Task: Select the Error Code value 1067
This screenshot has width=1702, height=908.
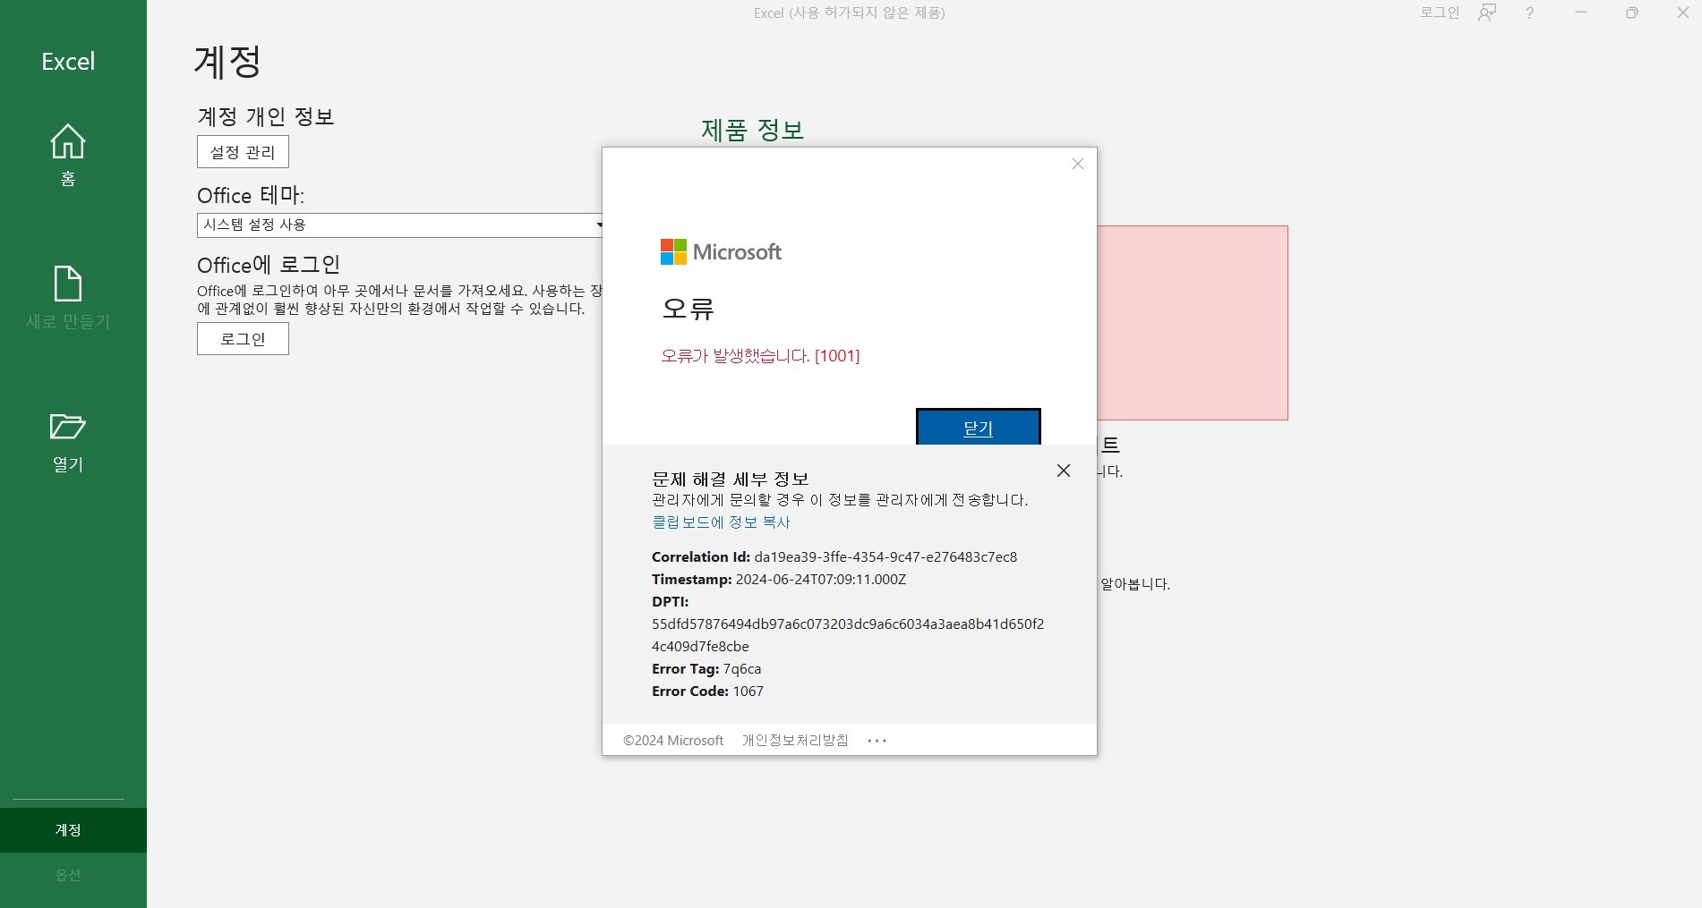Action: point(748,692)
